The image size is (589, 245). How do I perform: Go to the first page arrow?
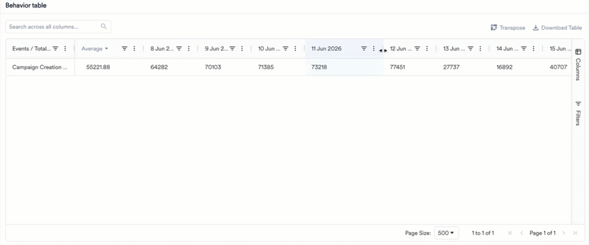(x=510, y=233)
